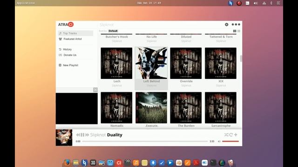Play the Nomadic track thumbnail
The height and width of the screenshot is (167, 298).
click(116, 108)
